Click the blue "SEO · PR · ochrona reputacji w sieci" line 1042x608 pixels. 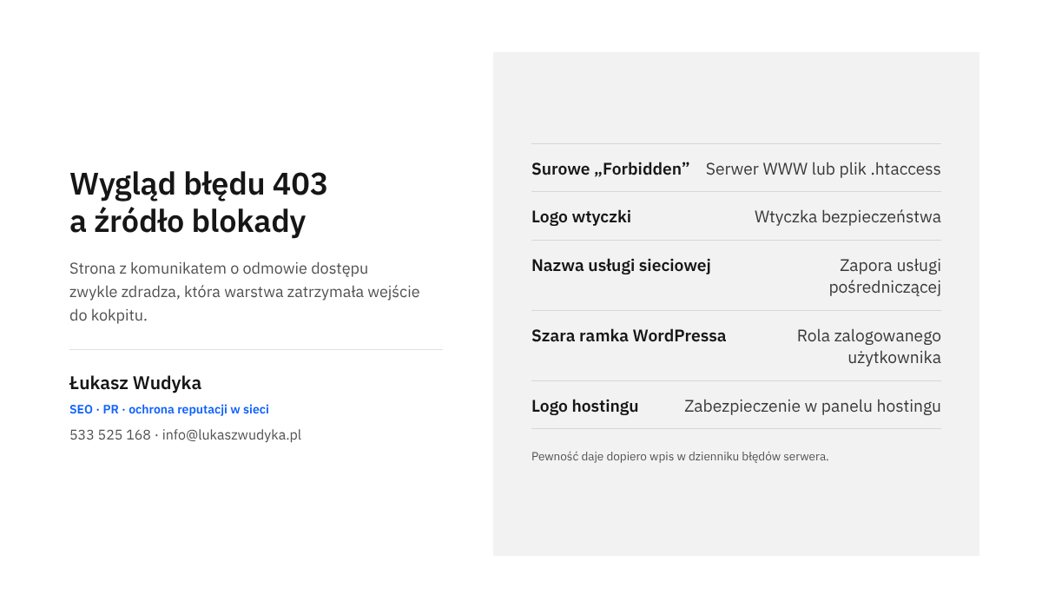point(169,409)
